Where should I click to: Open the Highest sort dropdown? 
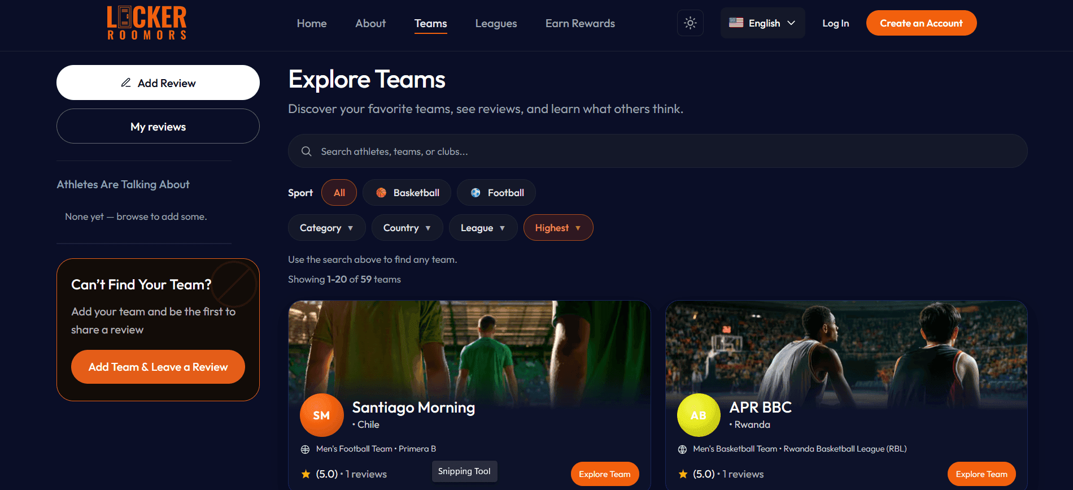coord(558,228)
